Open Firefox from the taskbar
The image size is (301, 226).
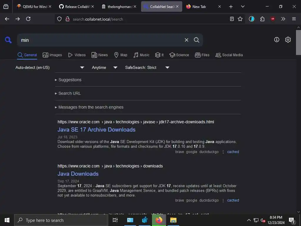tap(159, 220)
